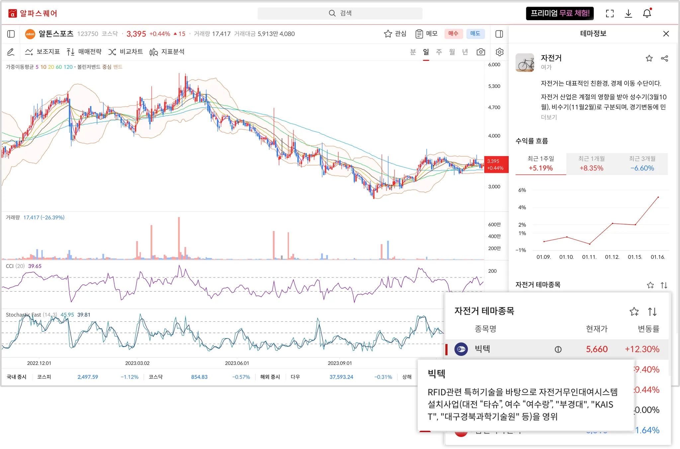The height and width of the screenshot is (449, 680).
Task: Toggle left sidebar panel
Action: [x=11, y=34]
